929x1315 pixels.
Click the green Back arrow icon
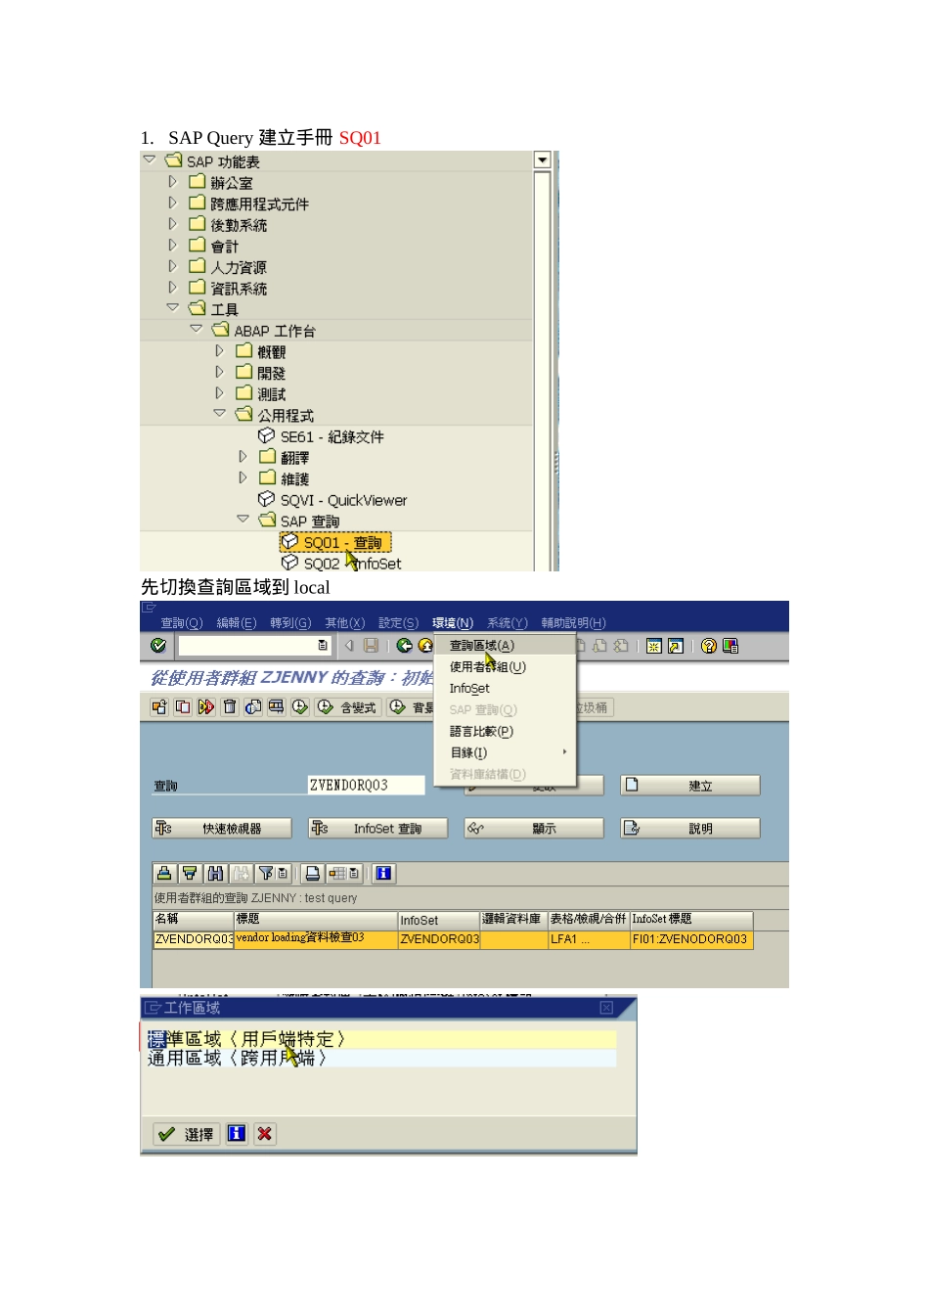404,646
